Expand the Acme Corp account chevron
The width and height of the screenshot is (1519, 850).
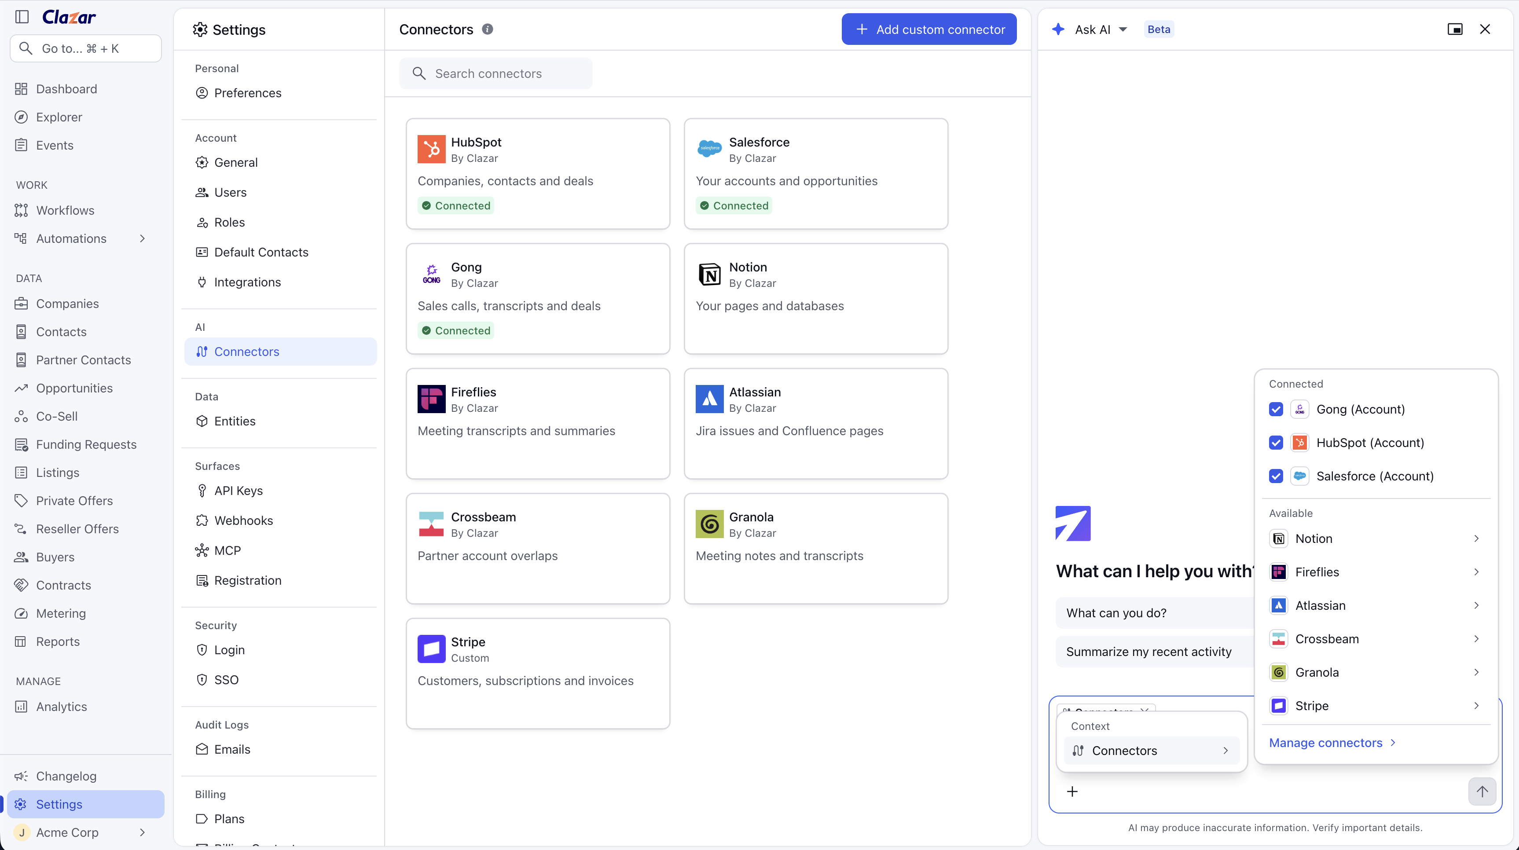pyautogui.click(x=142, y=832)
